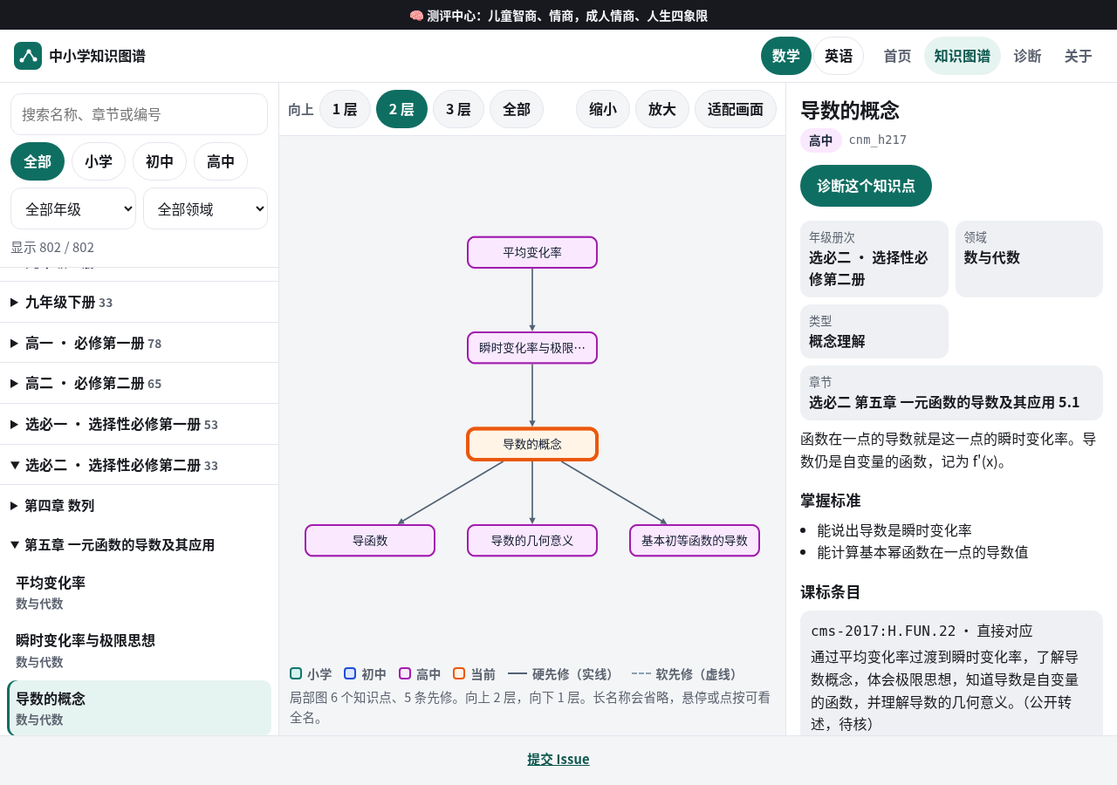Filter list by 高中
This screenshot has width=1117, height=785.
pyautogui.click(x=221, y=161)
